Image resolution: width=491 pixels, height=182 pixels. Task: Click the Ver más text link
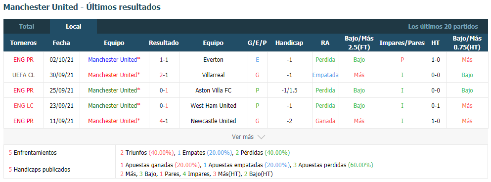pyautogui.click(x=243, y=137)
